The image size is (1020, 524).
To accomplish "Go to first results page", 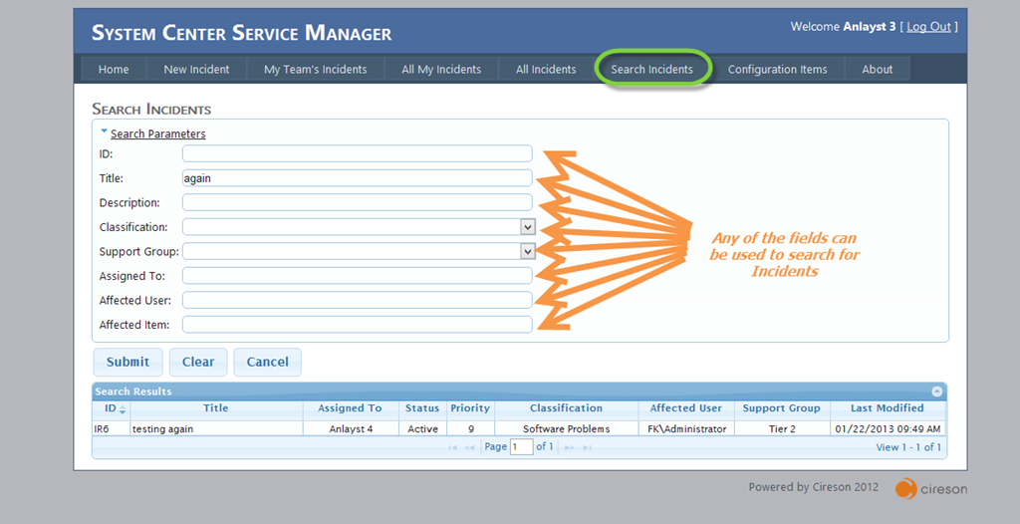I will pos(453,448).
